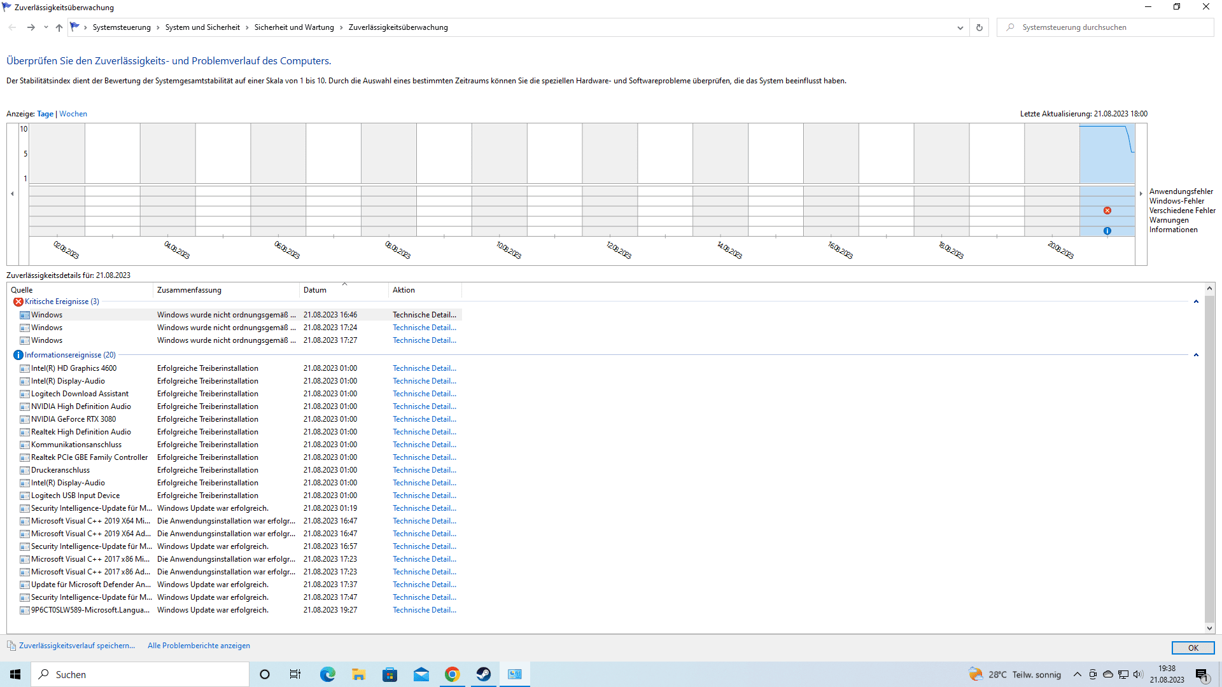1222x687 pixels.
Task: Select Kommunikationsanschluss row
Action: click(x=235, y=445)
